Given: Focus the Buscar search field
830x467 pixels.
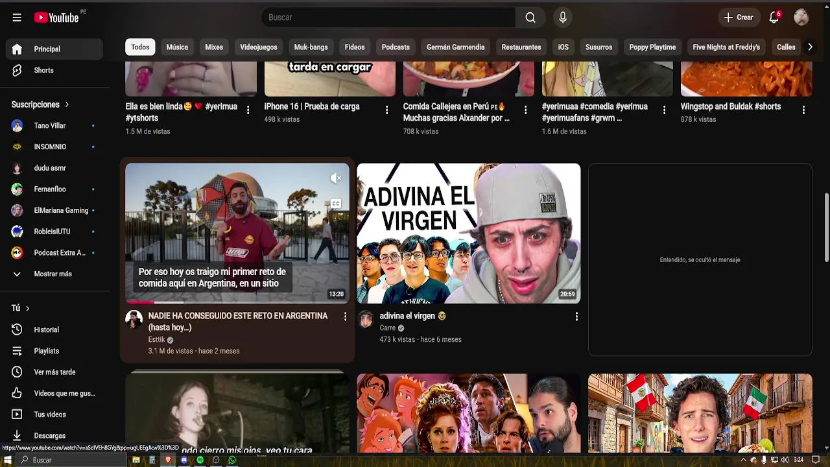Looking at the screenshot, I should point(388,18).
